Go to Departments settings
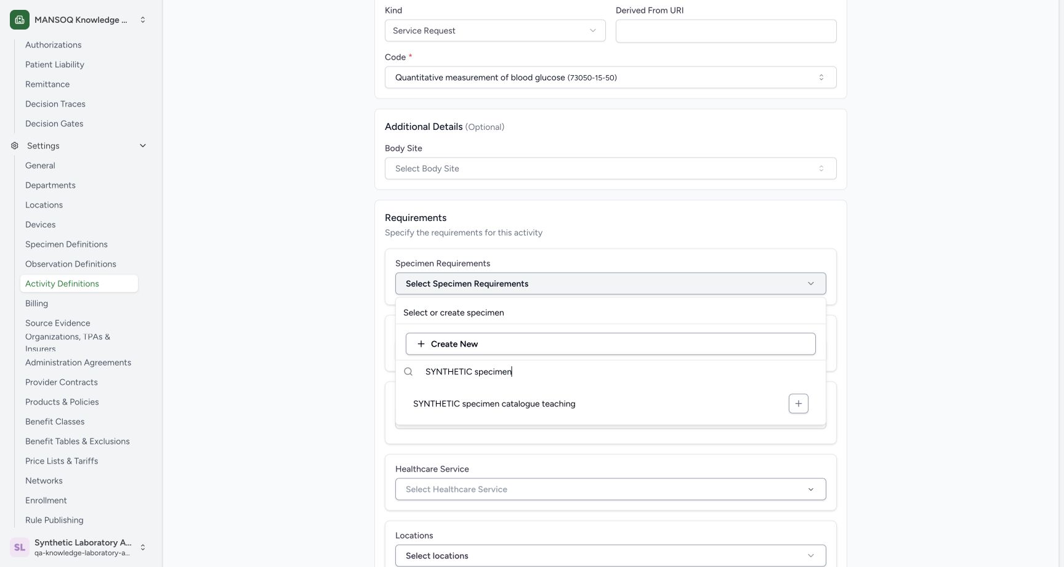 [50, 185]
